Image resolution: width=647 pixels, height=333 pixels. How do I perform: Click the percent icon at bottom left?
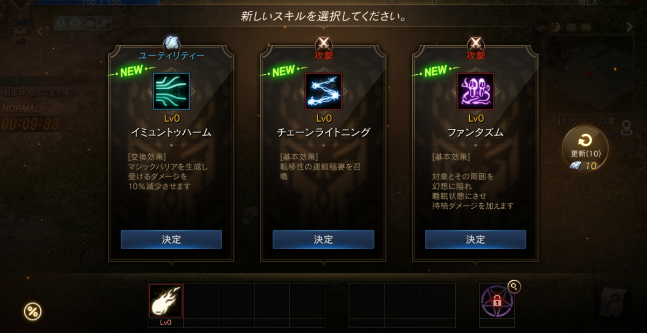click(33, 311)
